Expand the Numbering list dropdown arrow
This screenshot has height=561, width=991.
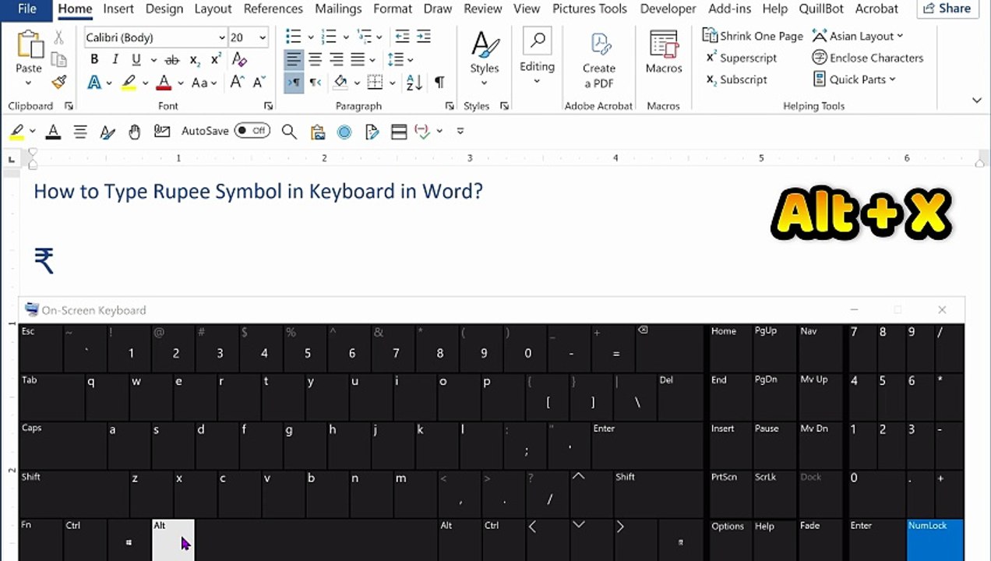click(346, 37)
